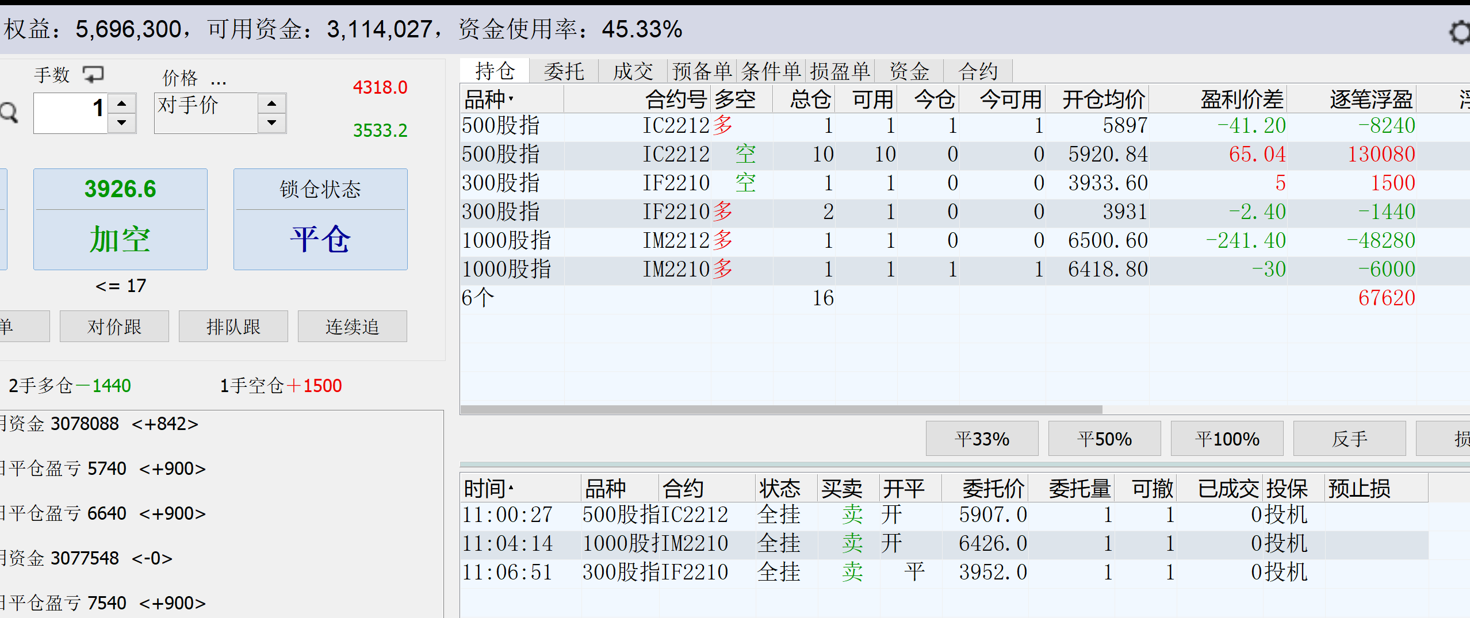The width and height of the screenshot is (1470, 618).
Task: Click the 对价跟 button
Action: coord(114,327)
